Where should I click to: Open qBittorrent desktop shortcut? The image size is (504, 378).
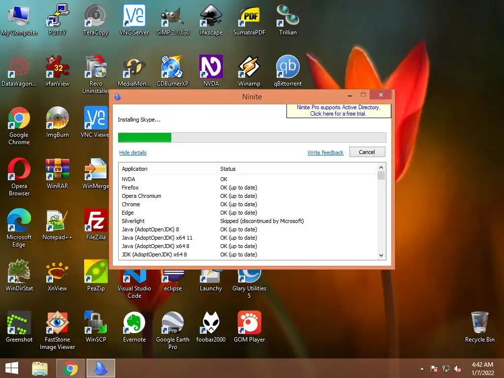pyautogui.click(x=287, y=71)
